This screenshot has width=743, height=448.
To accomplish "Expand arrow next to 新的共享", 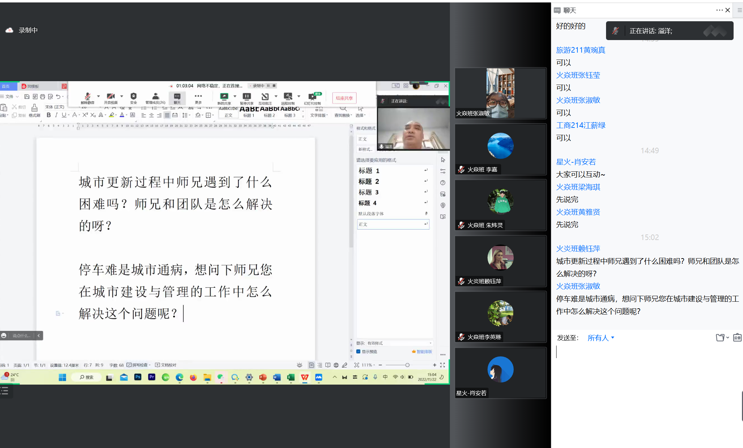I will coord(235,96).
